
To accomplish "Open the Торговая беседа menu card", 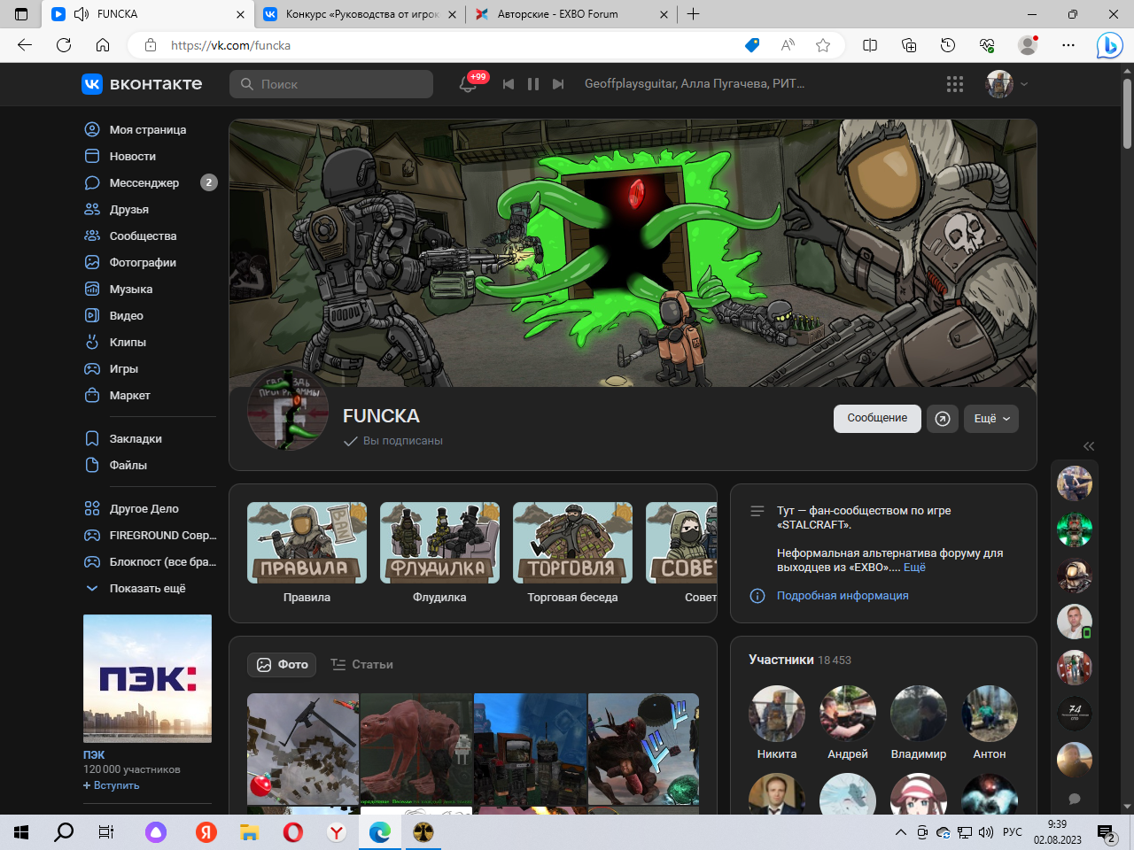I will click(x=572, y=553).
